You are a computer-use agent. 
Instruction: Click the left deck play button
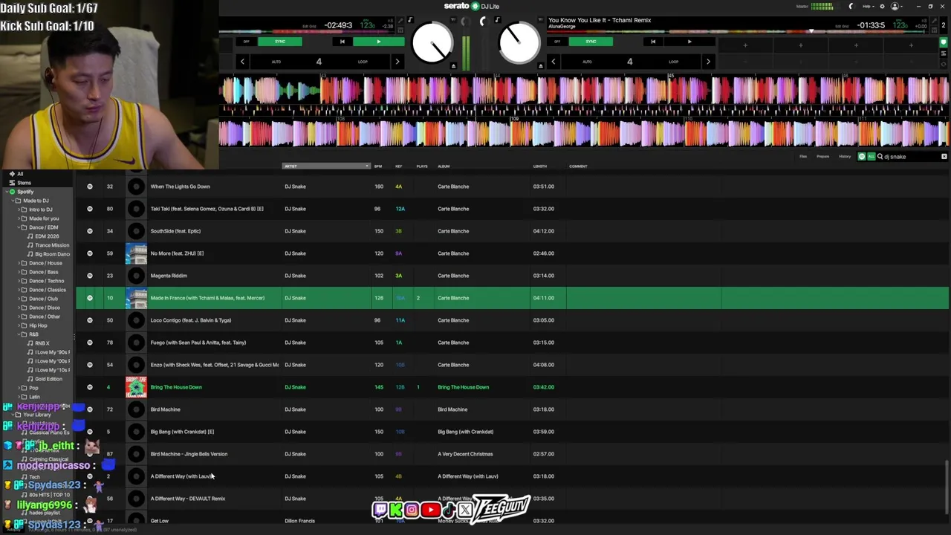(x=379, y=42)
